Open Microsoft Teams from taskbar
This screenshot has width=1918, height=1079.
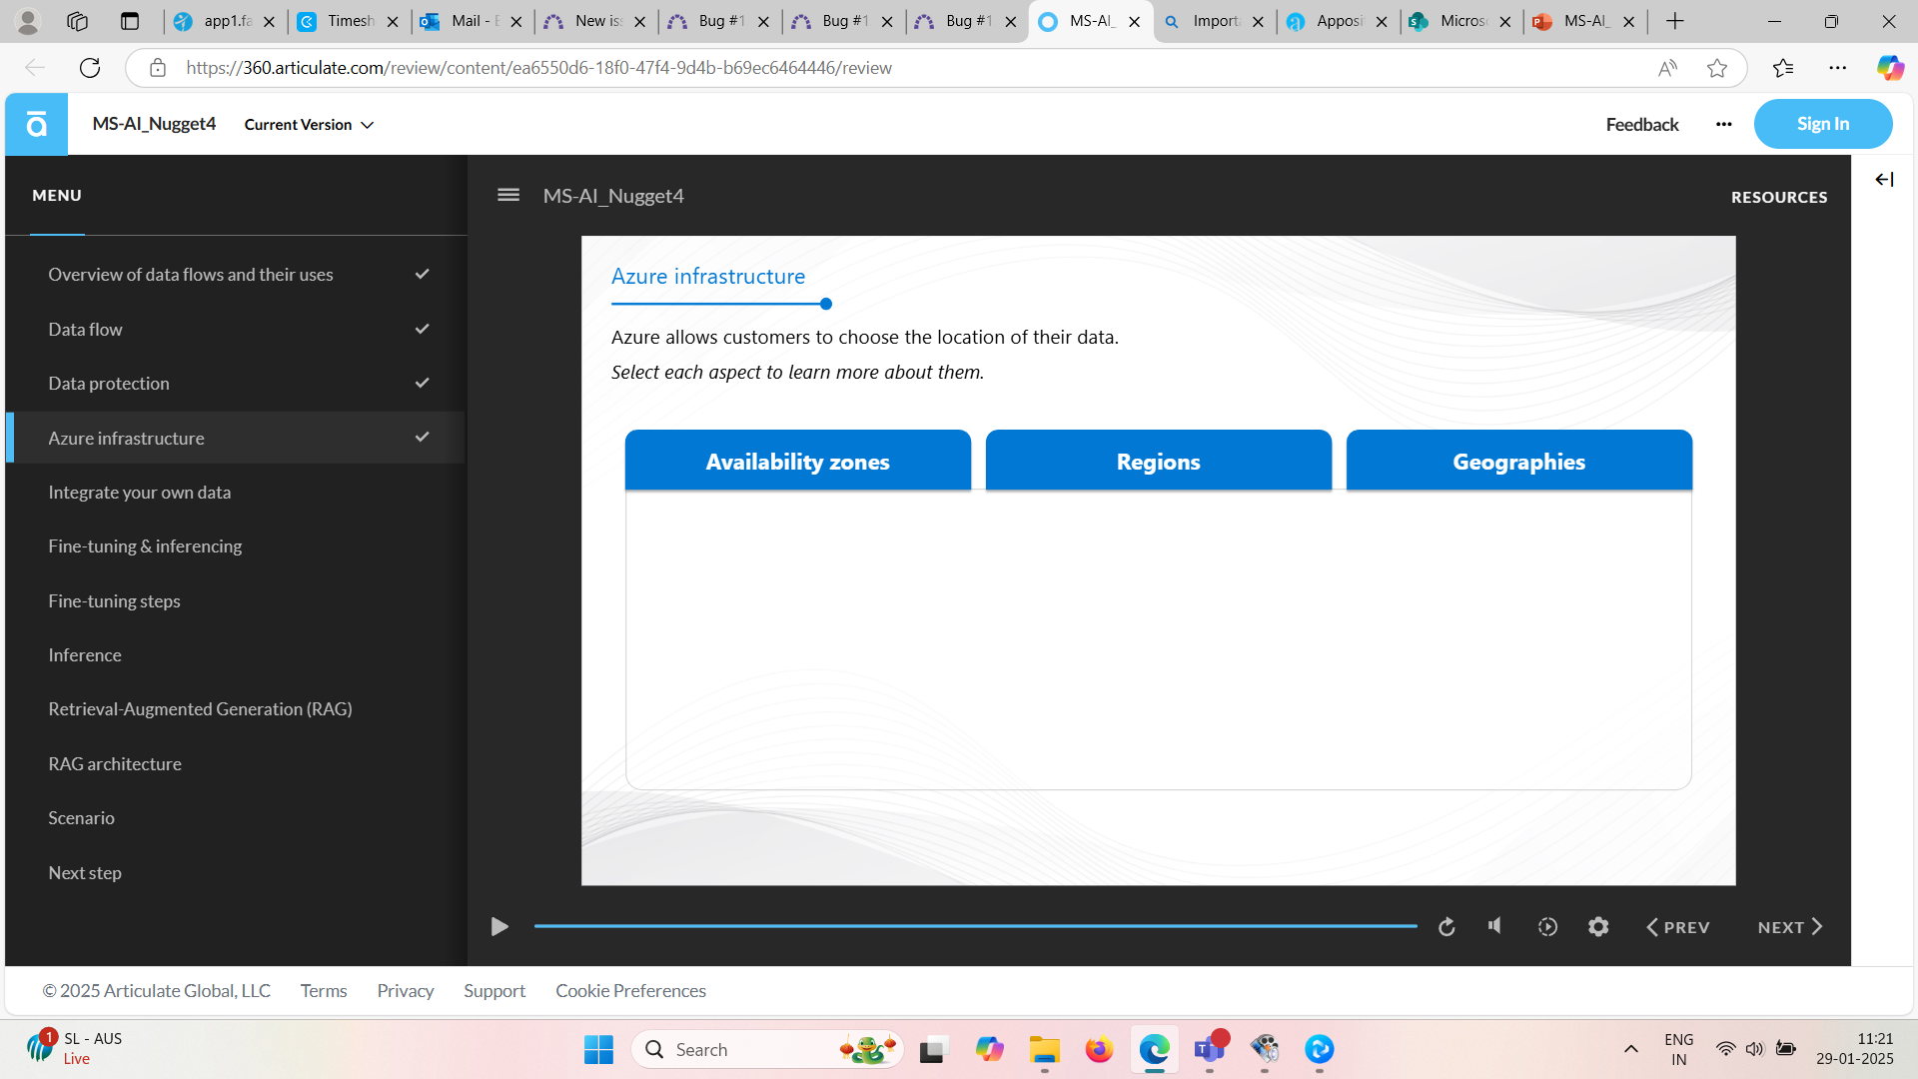[x=1210, y=1049]
